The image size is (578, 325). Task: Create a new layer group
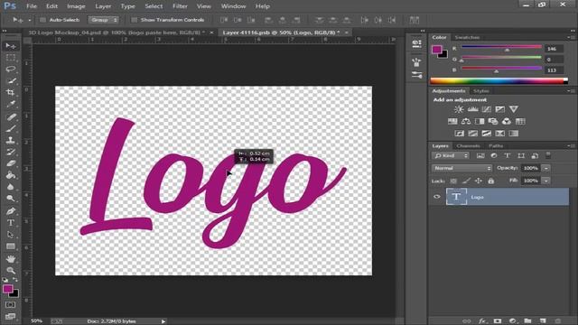pos(527,321)
